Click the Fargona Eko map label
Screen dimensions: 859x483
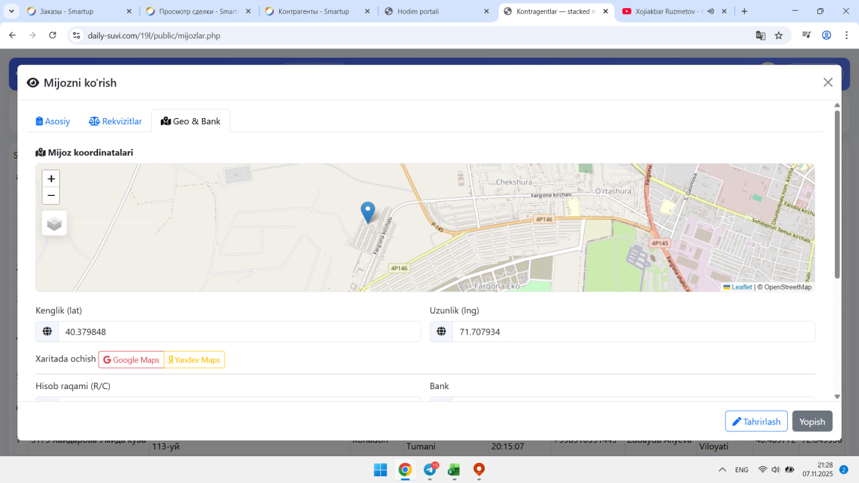497,286
